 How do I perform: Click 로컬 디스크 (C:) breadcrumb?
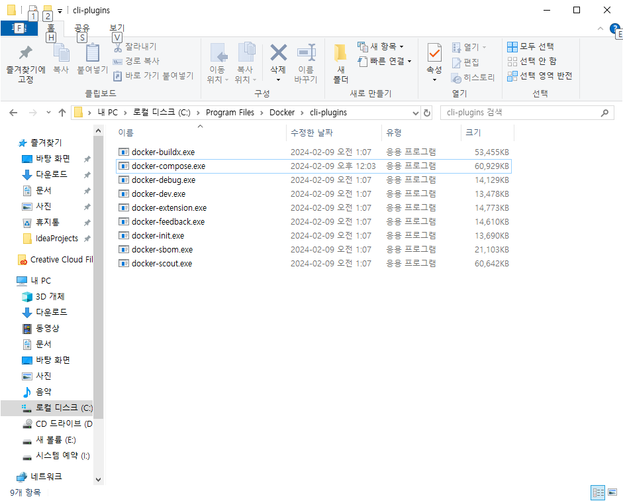162,113
